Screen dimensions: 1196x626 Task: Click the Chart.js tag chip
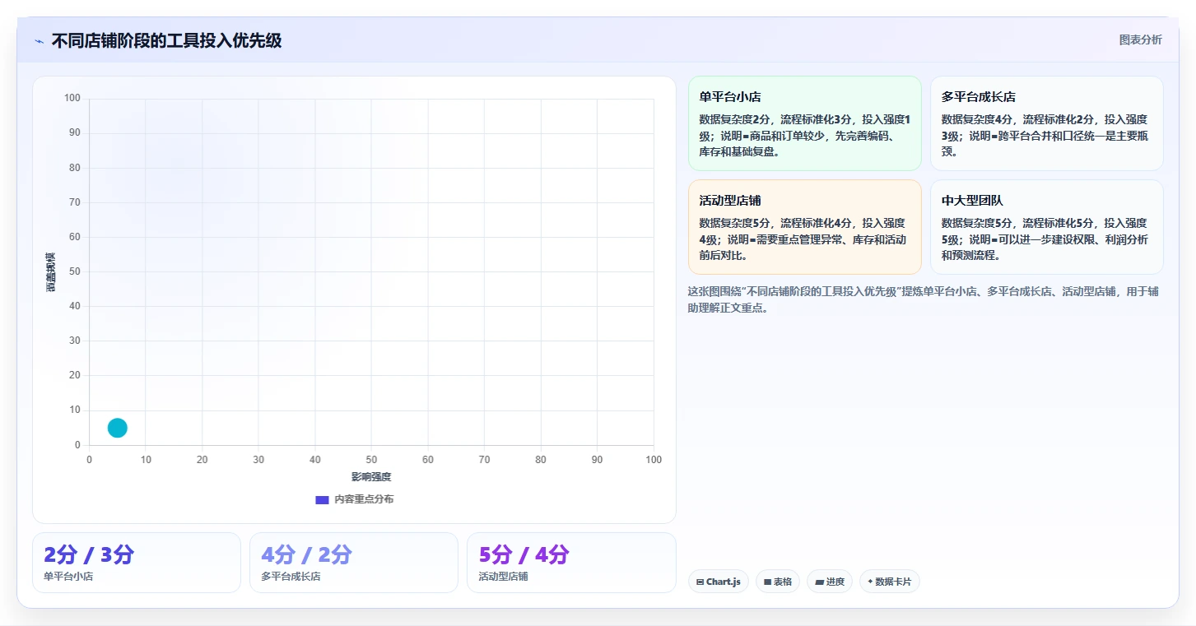[719, 582]
